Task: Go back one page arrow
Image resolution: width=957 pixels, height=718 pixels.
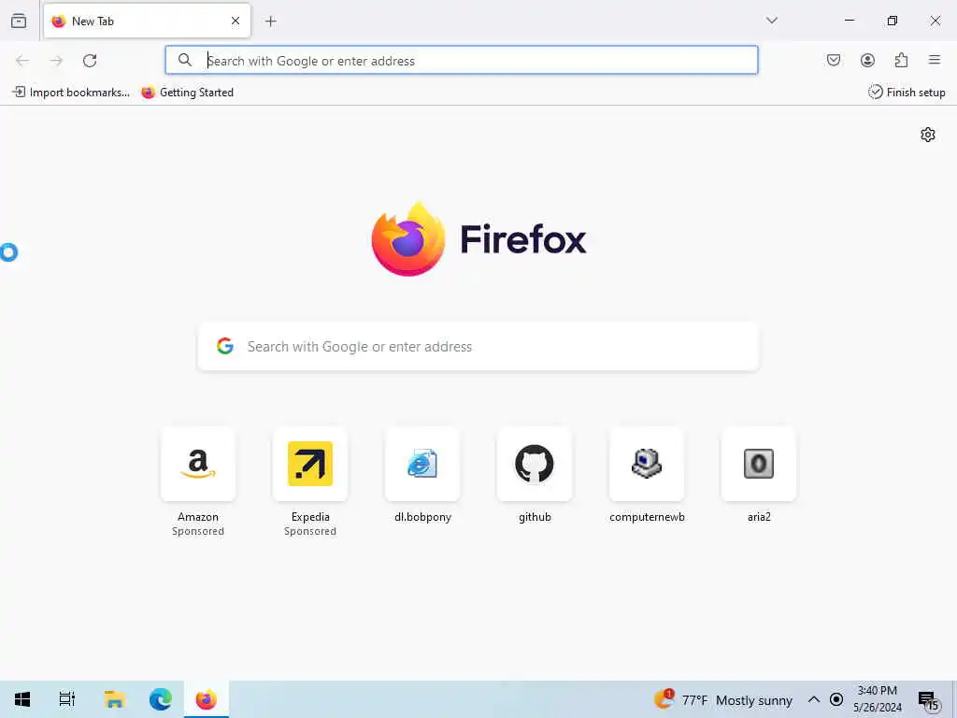Action: [22, 61]
